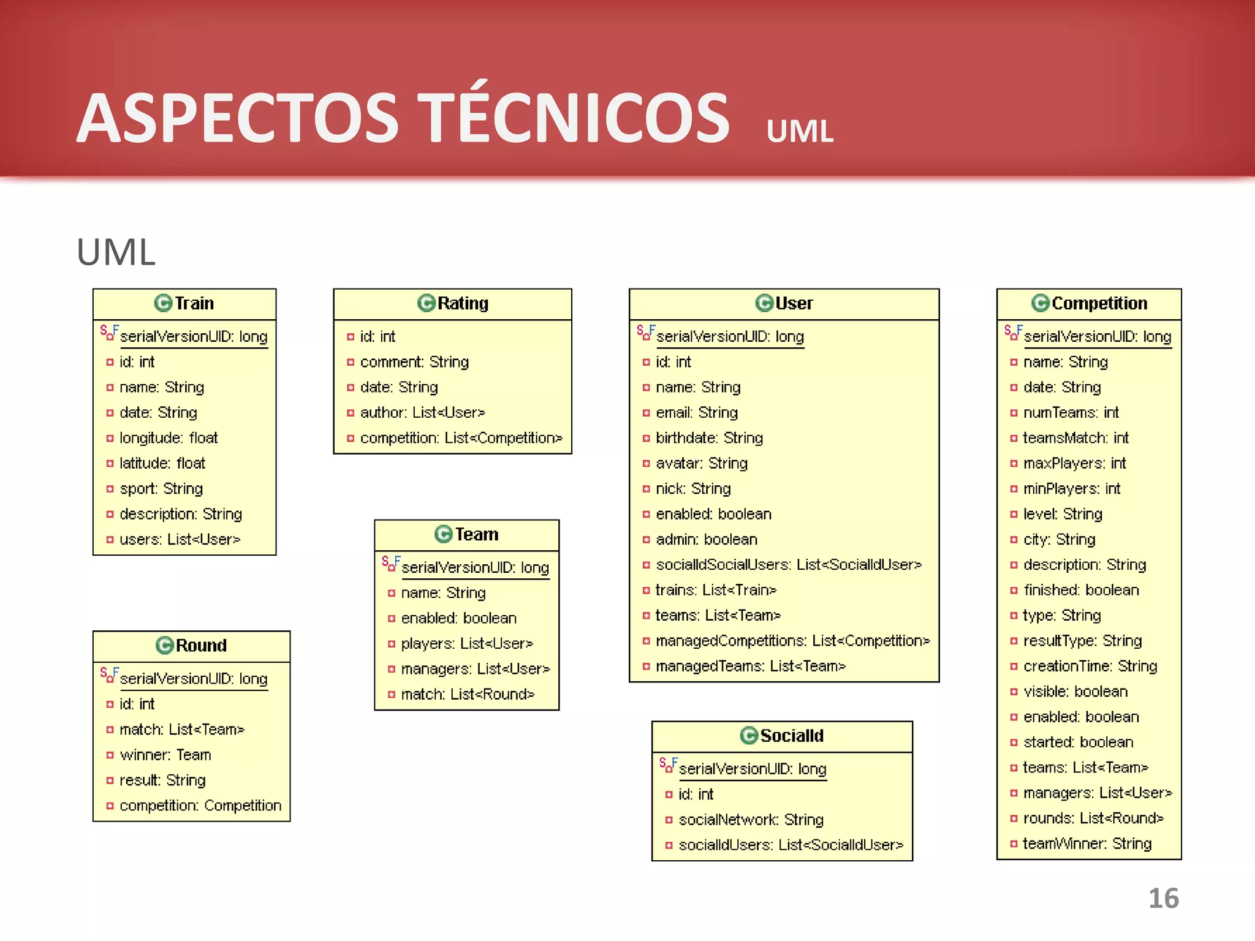Click trains: List<Train> in User

tap(716, 590)
